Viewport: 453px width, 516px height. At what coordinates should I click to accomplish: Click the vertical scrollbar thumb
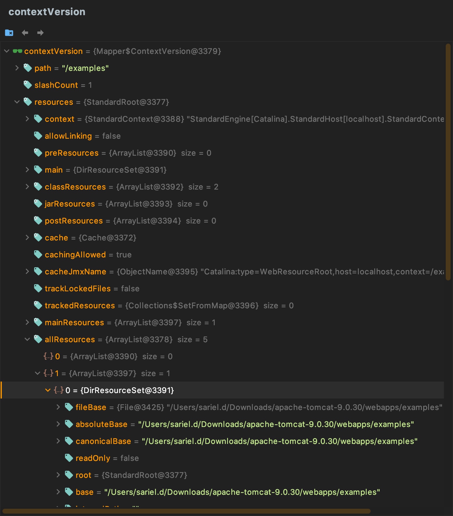click(448, 163)
